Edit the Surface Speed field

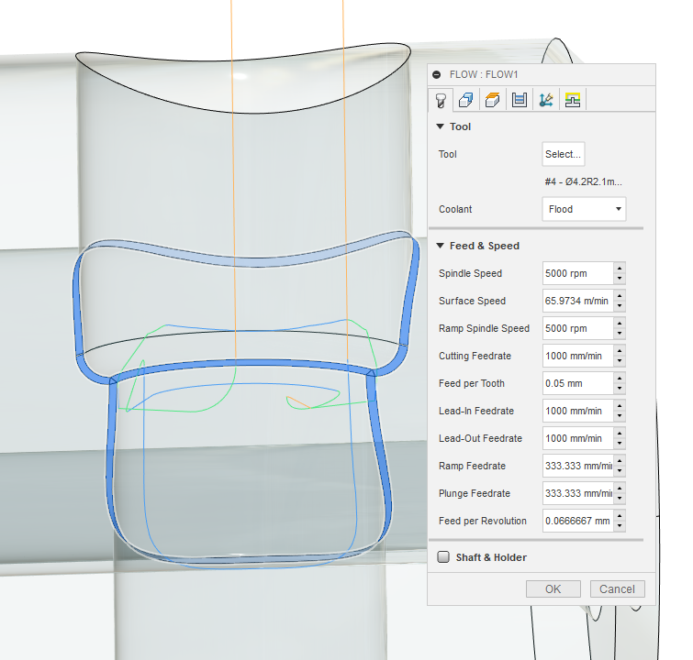click(577, 301)
